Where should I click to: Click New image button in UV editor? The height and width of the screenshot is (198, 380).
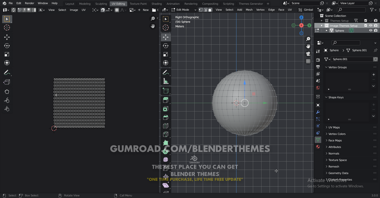143,10
